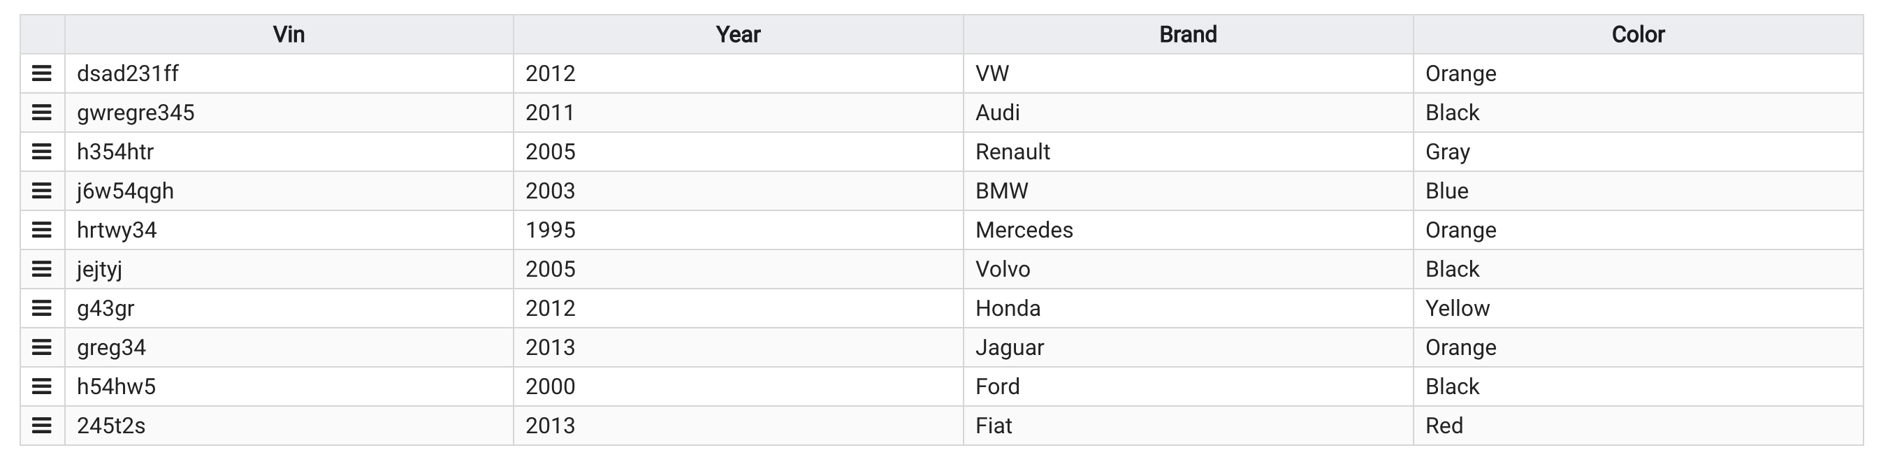Click the drag handle beside greg34
1881x464 pixels.
coord(42,347)
